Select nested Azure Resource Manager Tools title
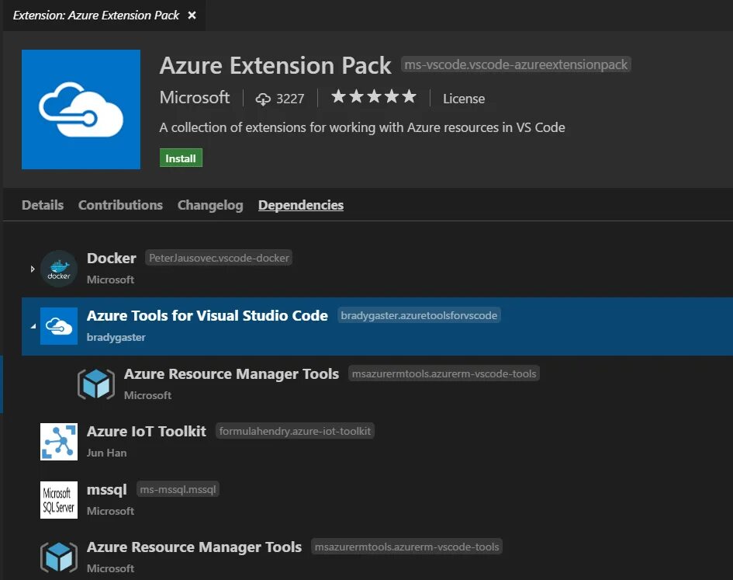The height and width of the screenshot is (580, 733). click(x=231, y=373)
